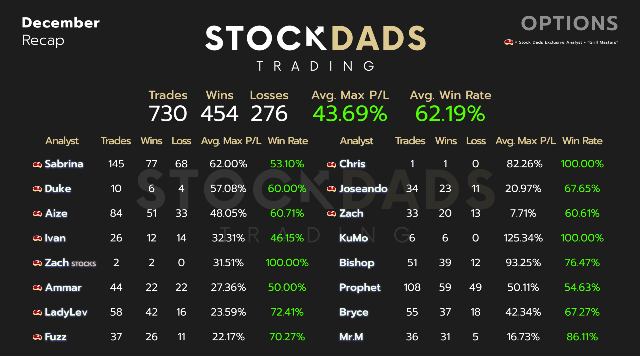Click the steak icon beside Fuzz
The width and height of the screenshot is (640, 356).
[37, 337]
